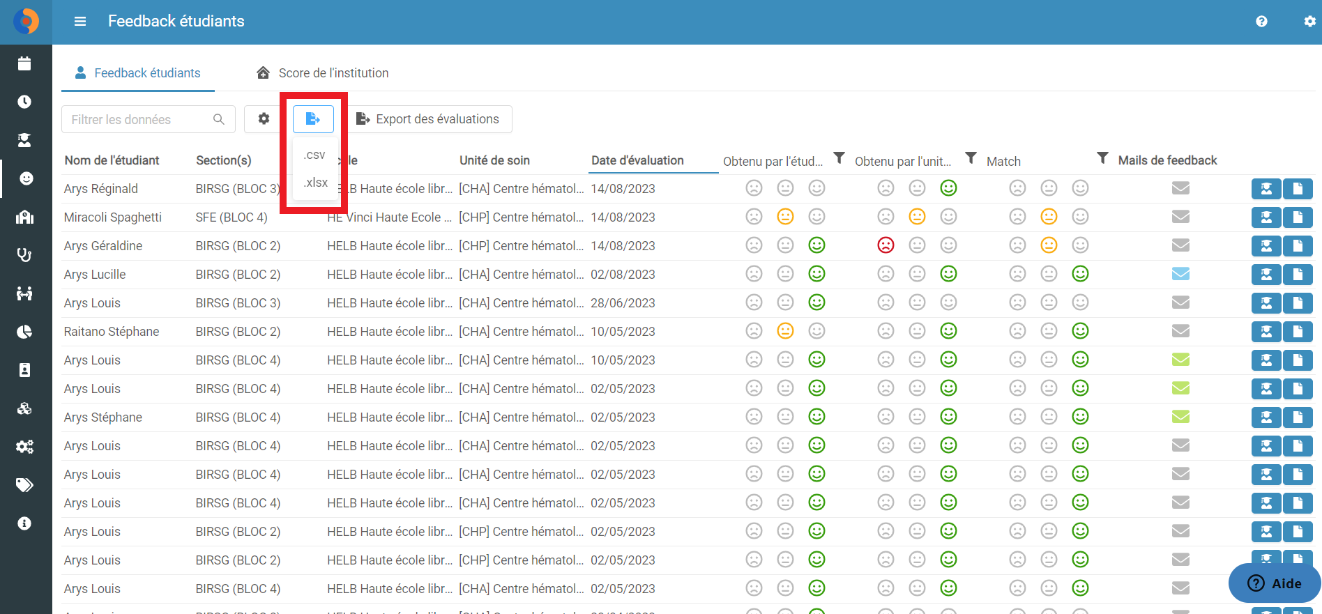Select red sad face for Arys Géraldine
This screenshot has width=1322, height=614.
pos(886,245)
